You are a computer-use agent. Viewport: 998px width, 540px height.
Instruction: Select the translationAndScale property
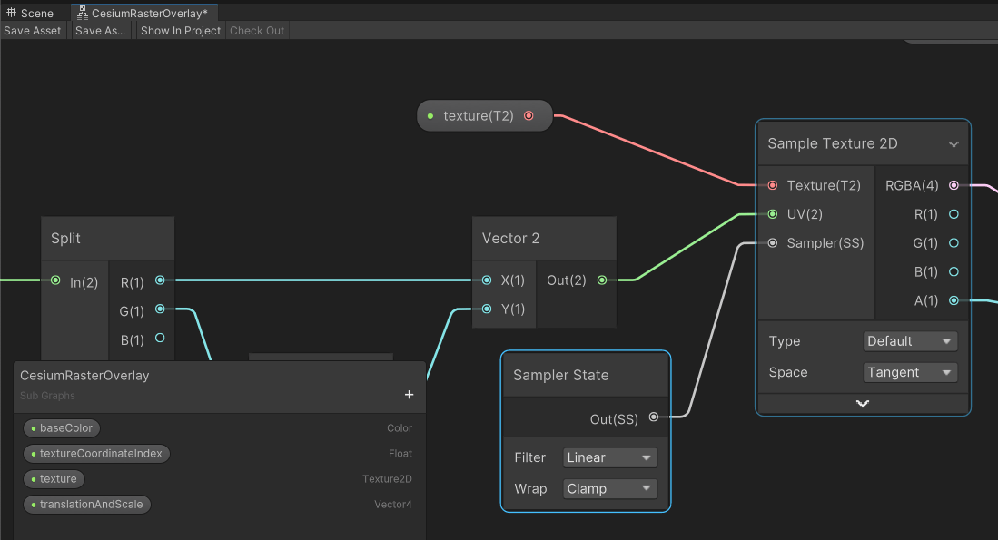tap(87, 505)
